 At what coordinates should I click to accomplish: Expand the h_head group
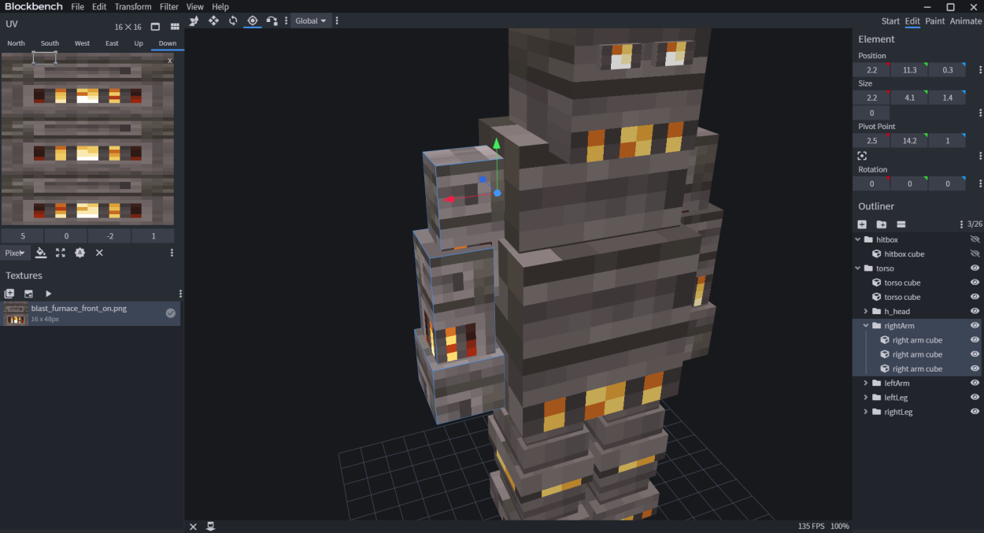pyautogui.click(x=866, y=311)
